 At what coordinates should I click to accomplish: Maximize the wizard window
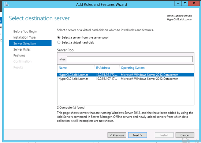[185, 3]
